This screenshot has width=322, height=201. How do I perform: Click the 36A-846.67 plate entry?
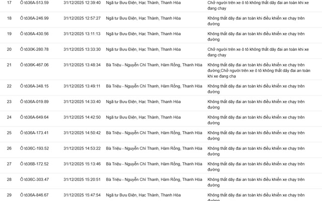click(x=34, y=195)
